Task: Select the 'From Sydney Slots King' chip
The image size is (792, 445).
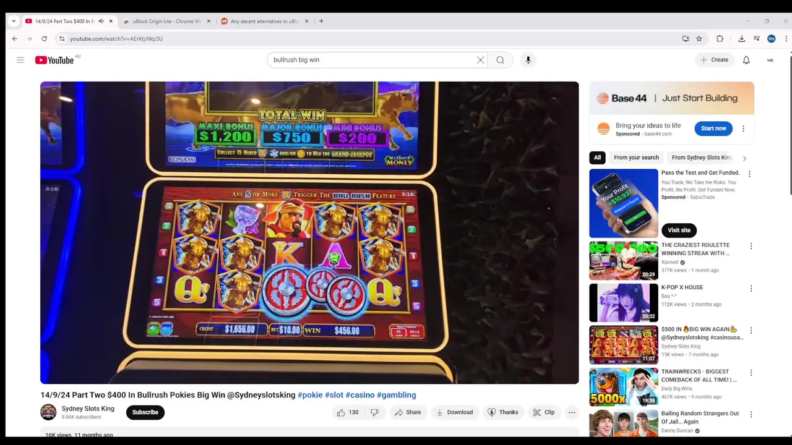Action: [x=702, y=158]
